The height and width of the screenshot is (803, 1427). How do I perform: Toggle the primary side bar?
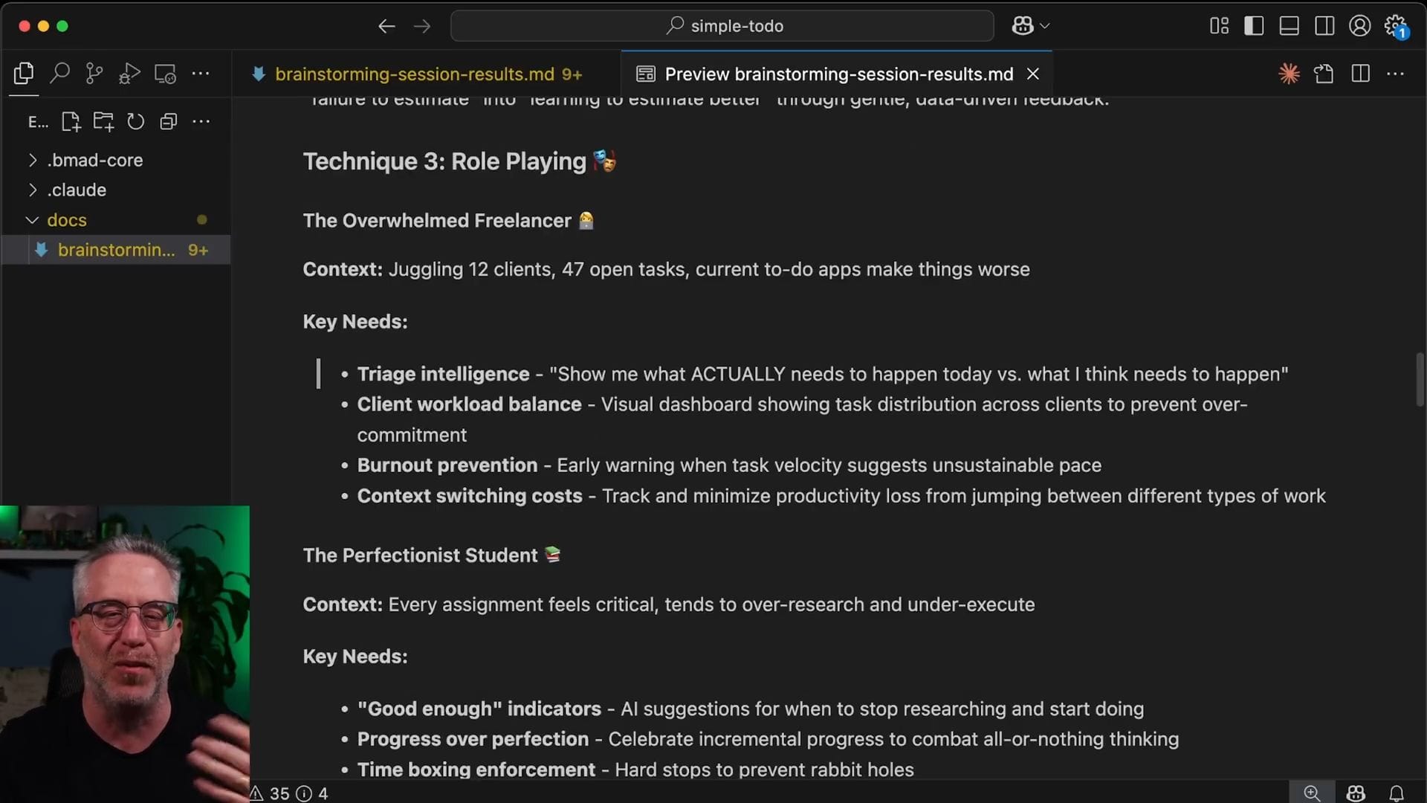(x=1254, y=26)
